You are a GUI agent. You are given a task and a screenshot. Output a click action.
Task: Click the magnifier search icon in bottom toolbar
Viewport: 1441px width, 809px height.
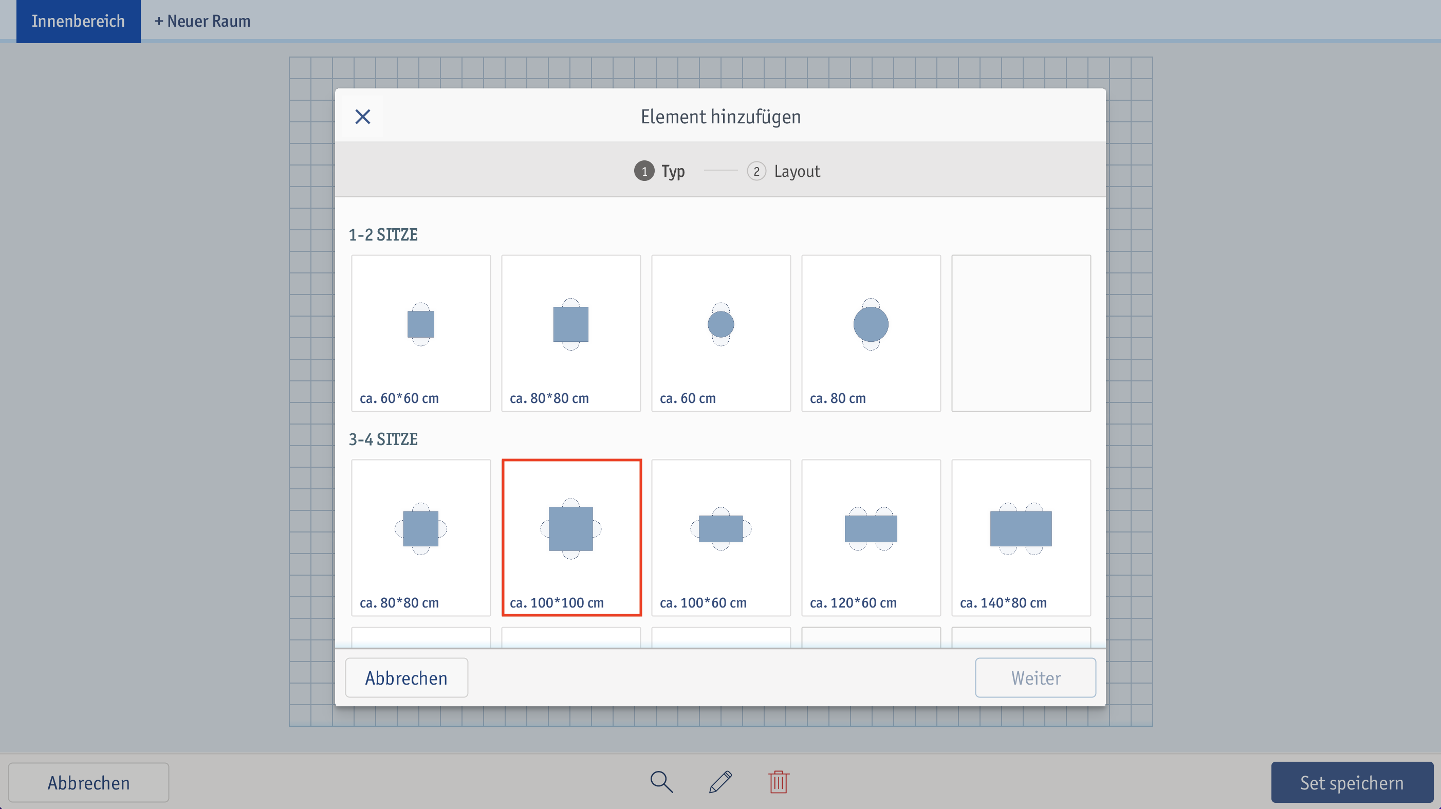tap(661, 782)
